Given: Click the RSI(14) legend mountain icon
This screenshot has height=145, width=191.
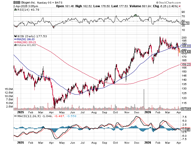Looking at the screenshot, I should click(x=15, y=10).
